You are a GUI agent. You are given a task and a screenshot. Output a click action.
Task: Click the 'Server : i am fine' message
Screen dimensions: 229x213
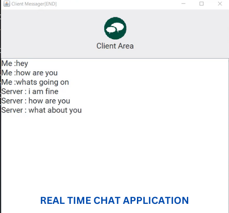tap(30, 91)
